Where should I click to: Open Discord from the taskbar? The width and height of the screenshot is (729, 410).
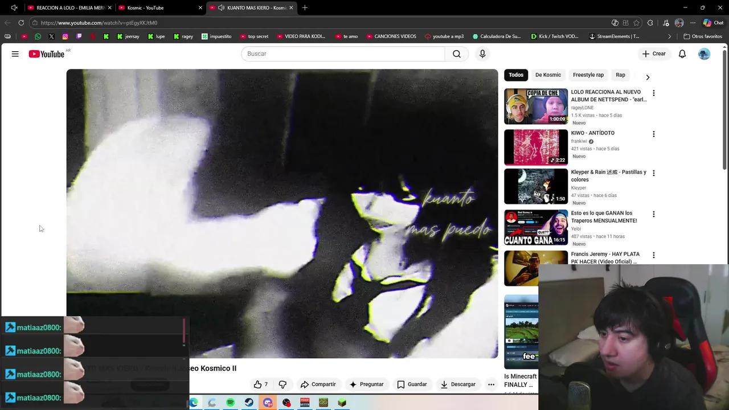click(268, 403)
